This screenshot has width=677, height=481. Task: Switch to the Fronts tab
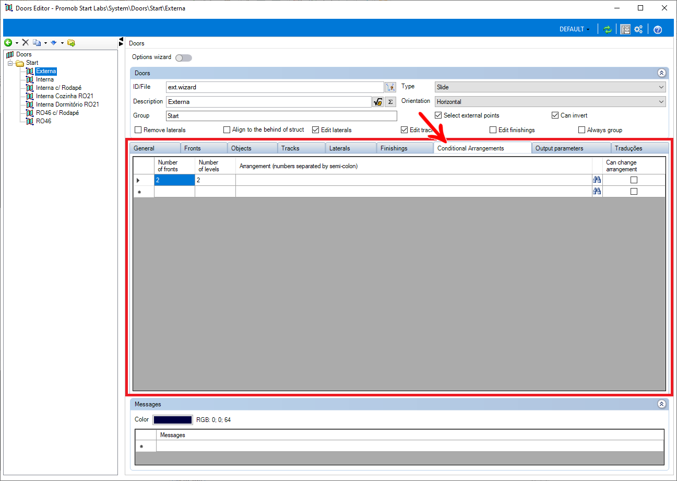tap(204, 148)
